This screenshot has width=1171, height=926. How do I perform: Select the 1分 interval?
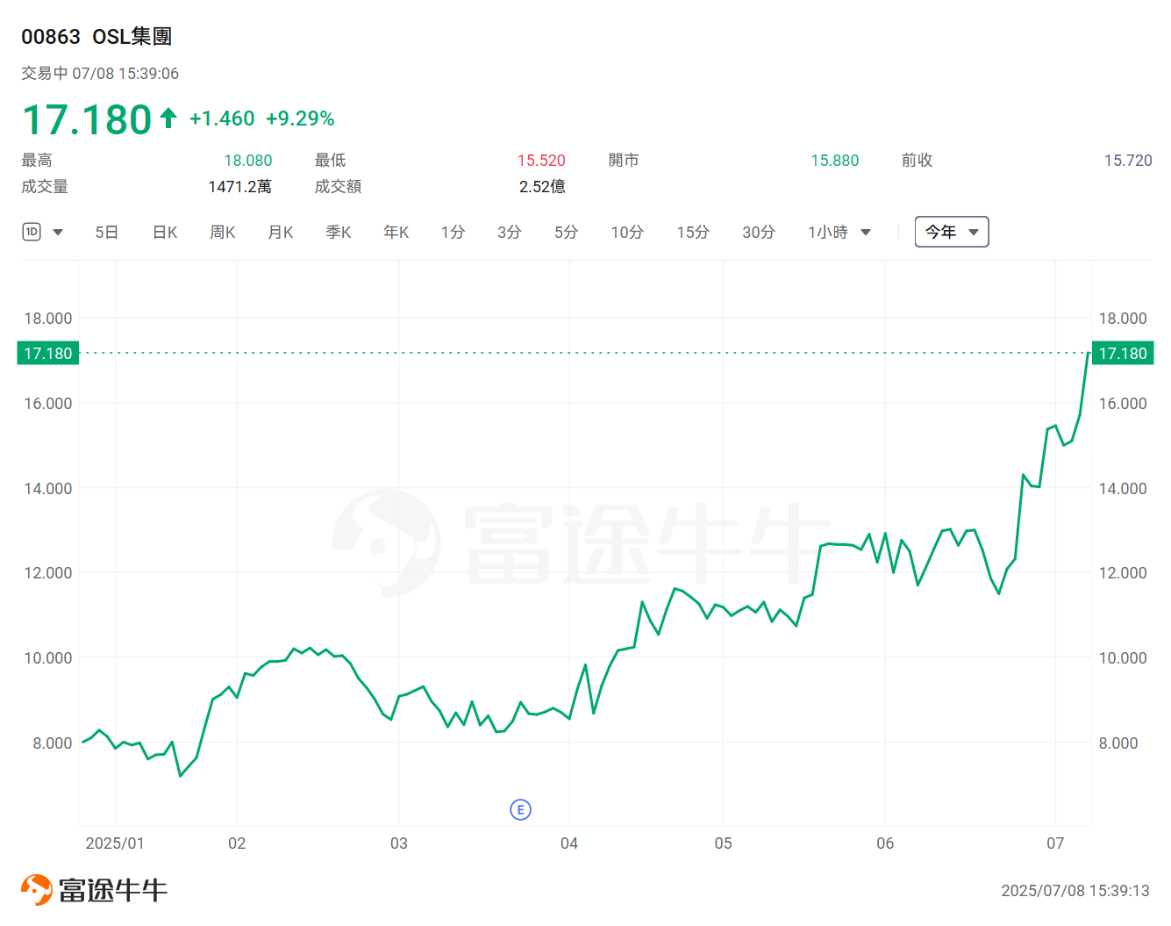click(x=453, y=232)
